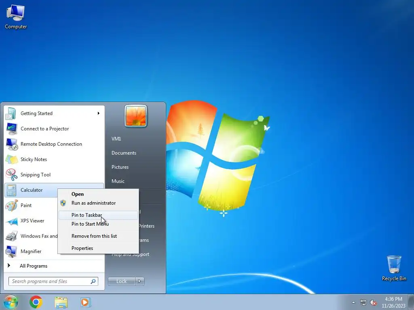
Task: Click the Paint palette icon
Action: point(11,205)
